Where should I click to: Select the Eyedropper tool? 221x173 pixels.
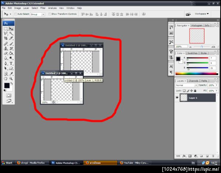tap(11, 74)
